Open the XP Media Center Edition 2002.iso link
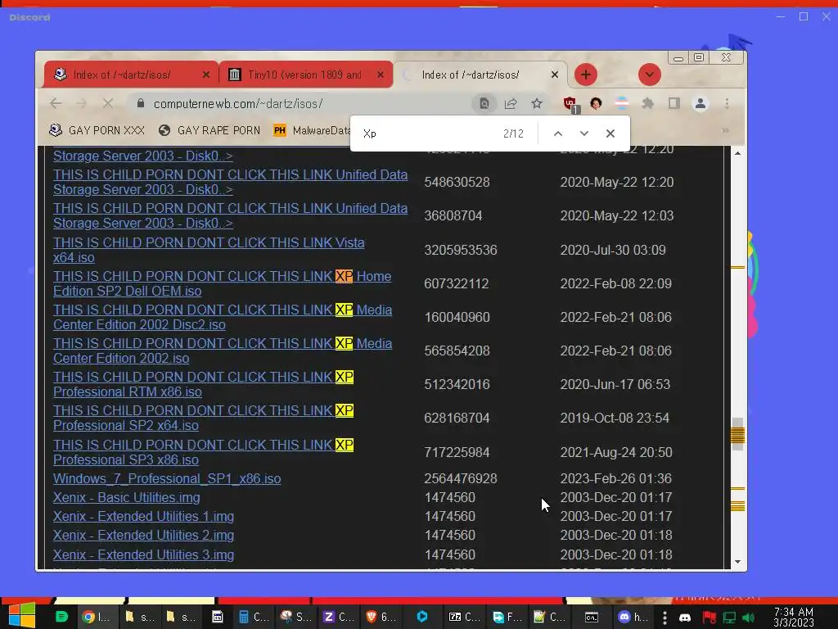This screenshot has width=838, height=629. click(223, 351)
